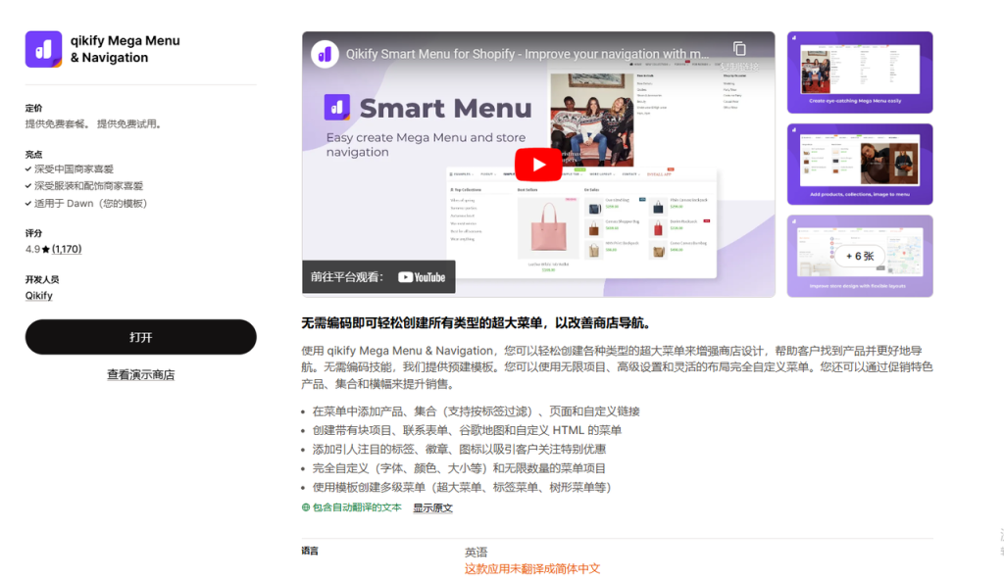Select the purple Smart Menu logo inside the video
Viewport: 1004px width, 579px height.
tap(335, 108)
